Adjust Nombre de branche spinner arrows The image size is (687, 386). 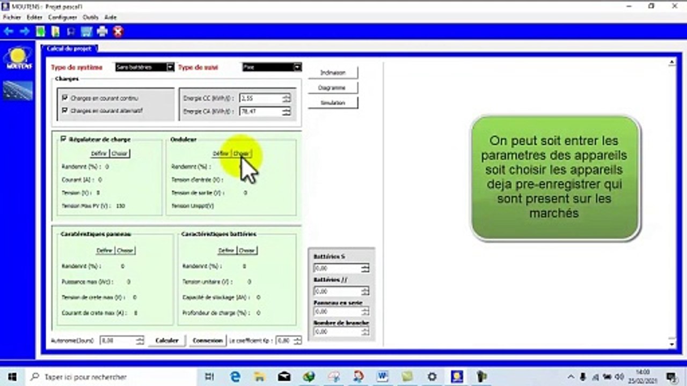point(365,332)
